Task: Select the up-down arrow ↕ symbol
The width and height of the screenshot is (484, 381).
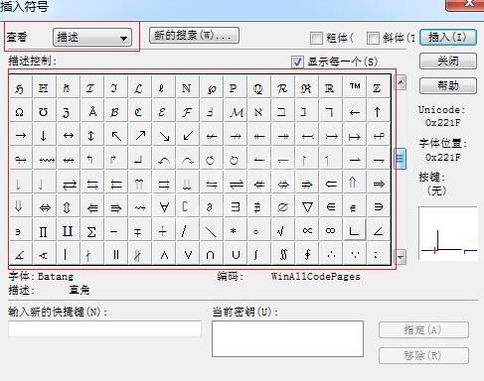Action: point(91,136)
